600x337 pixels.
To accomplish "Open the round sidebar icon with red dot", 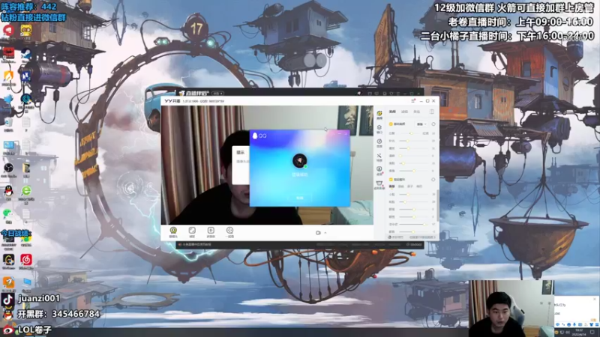I will (x=379, y=169).
